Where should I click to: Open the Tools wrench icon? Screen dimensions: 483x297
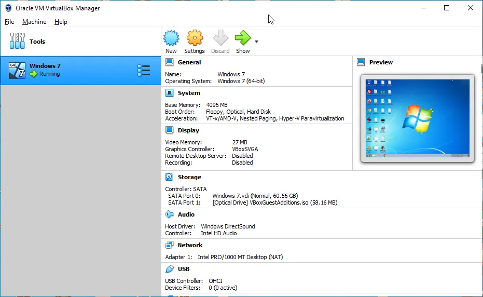(x=17, y=41)
